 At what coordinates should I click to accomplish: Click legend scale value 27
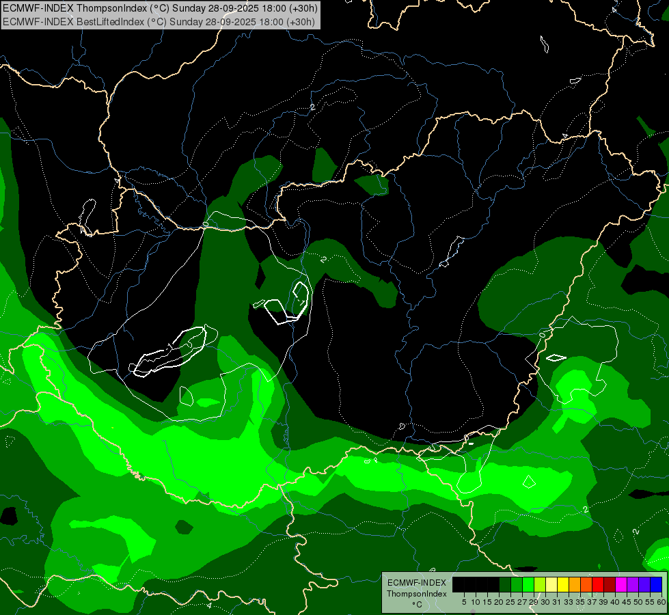click(x=522, y=602)
